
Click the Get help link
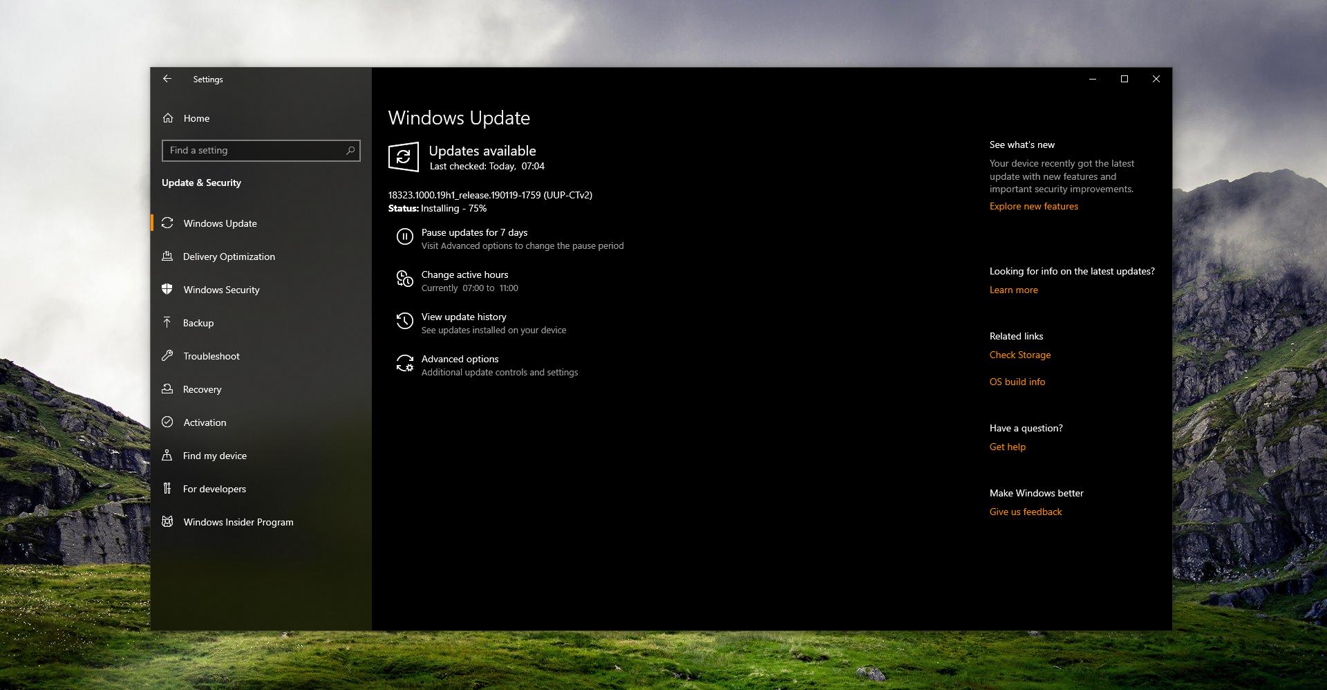pos(1007,447)
